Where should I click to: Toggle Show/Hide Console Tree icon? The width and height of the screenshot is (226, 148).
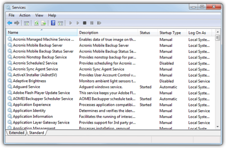click(x=26, y=23)
